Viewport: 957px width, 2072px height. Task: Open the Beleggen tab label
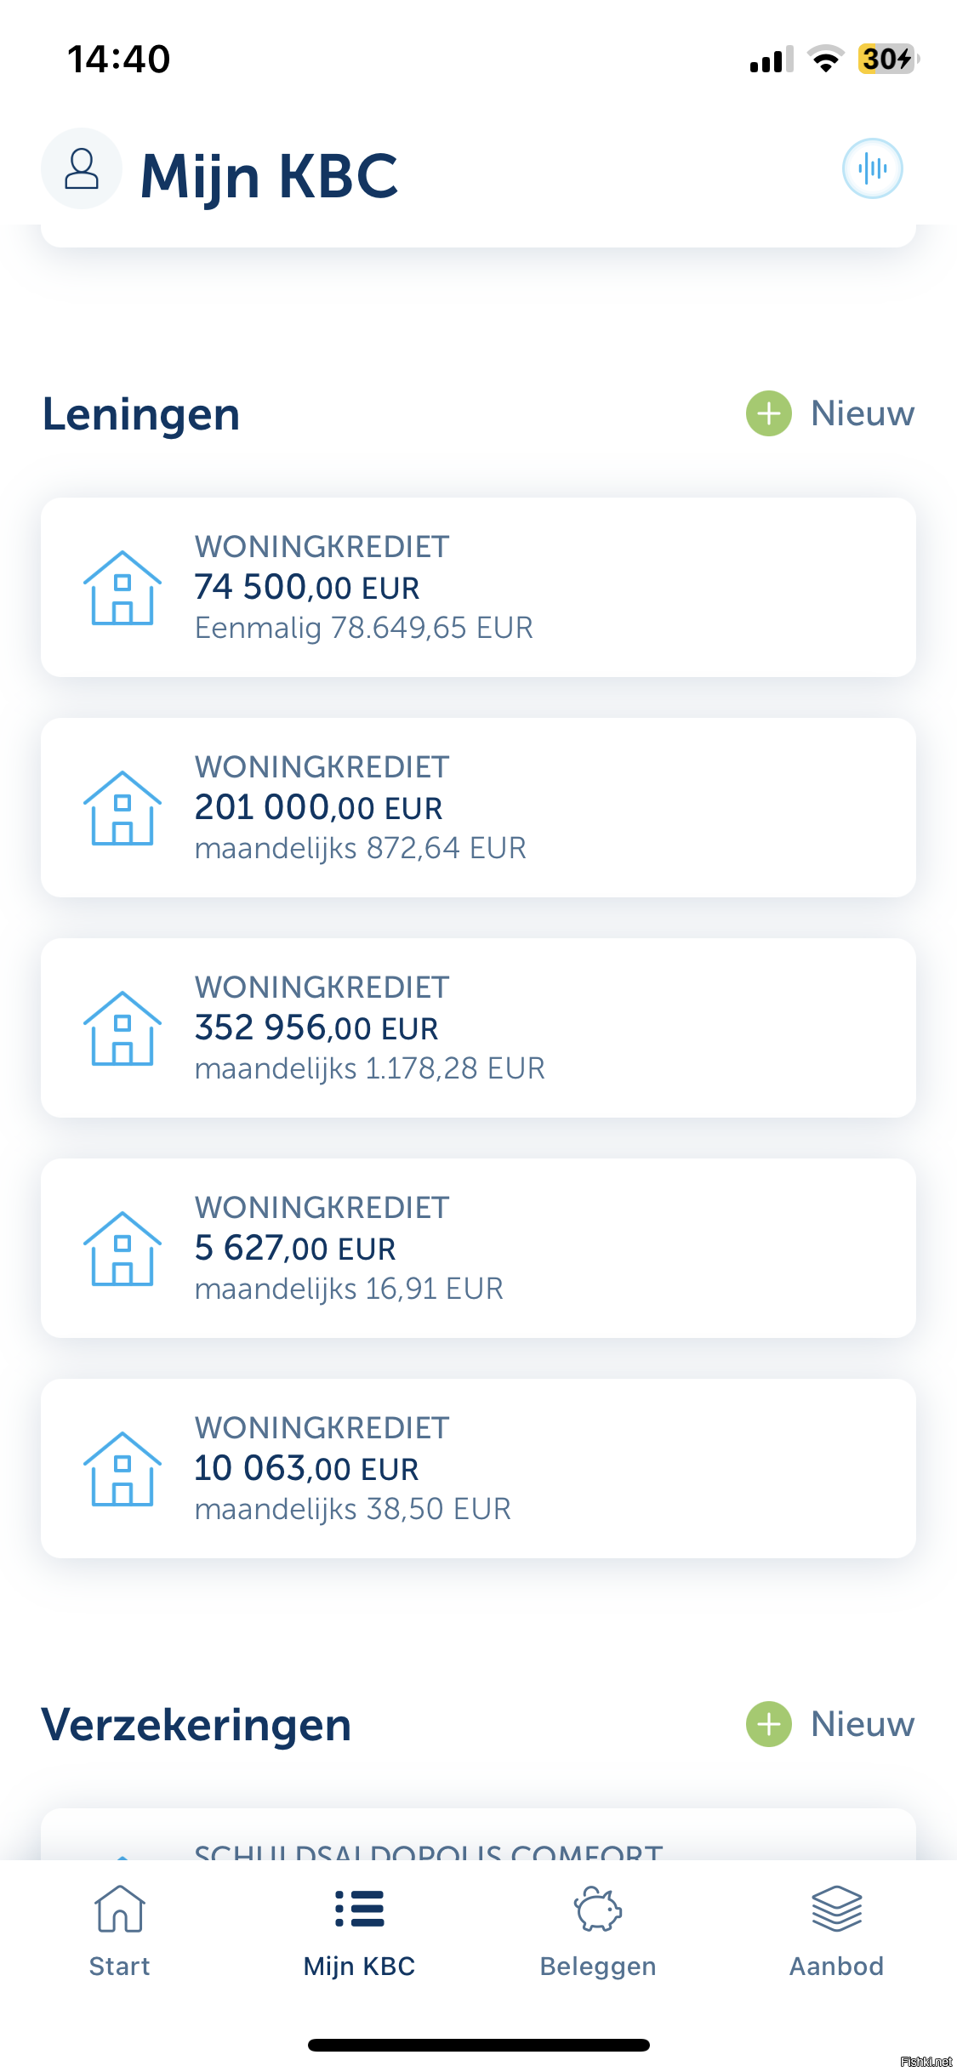point(598,1967)
